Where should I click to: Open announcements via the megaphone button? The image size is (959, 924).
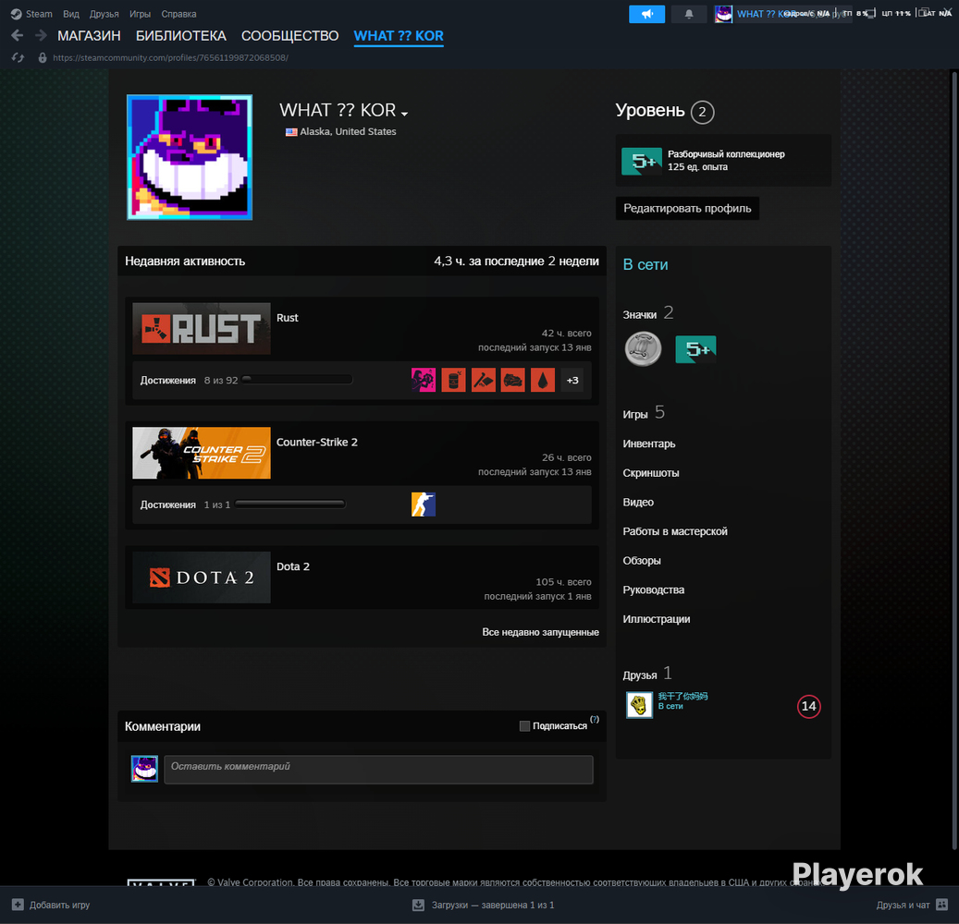pyautogui.click(x=646, y=14)
